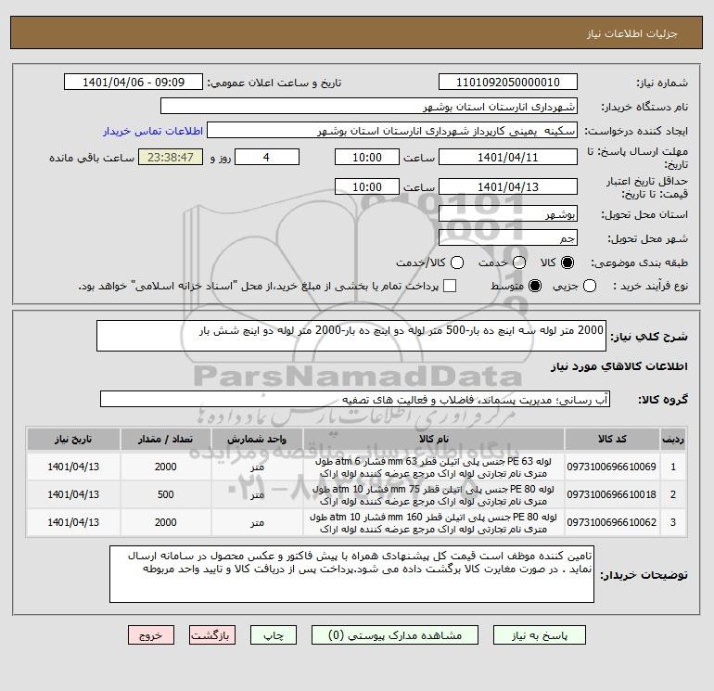Click the buyer organization name field
The height and width of the screenshot is (691, 714).
(369, 106)
